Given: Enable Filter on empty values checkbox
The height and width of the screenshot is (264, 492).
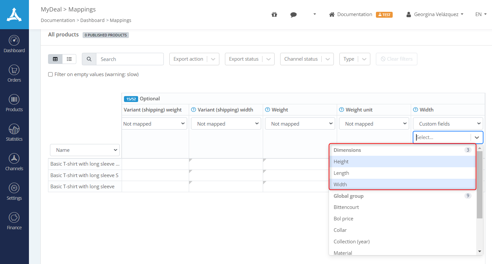Looking at the screenshot, I should 51,74.
